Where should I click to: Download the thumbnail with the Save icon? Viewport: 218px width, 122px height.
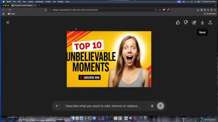[x=202, y=22]
